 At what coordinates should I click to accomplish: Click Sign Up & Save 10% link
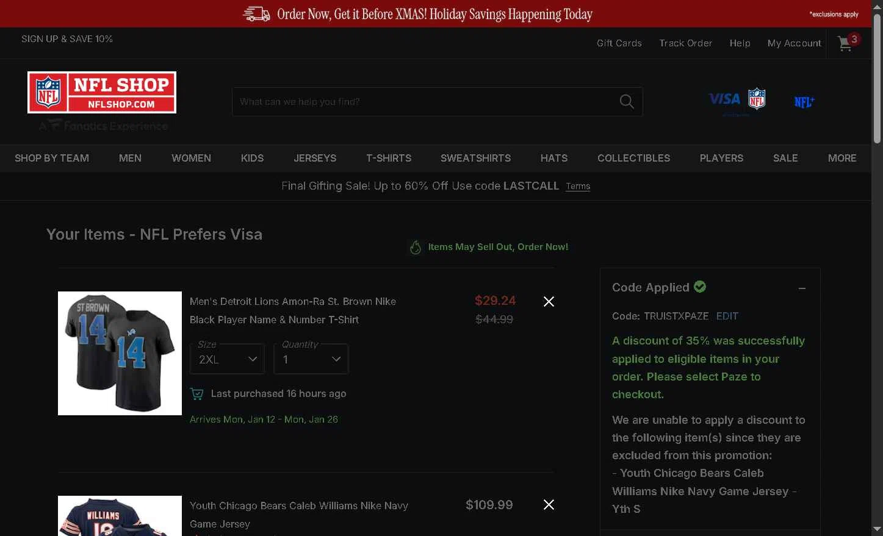coord(67,38)
